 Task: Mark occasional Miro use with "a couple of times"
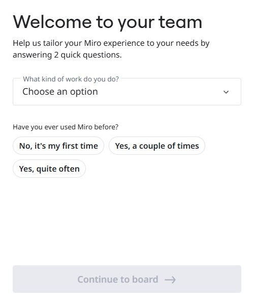(157, 146)
